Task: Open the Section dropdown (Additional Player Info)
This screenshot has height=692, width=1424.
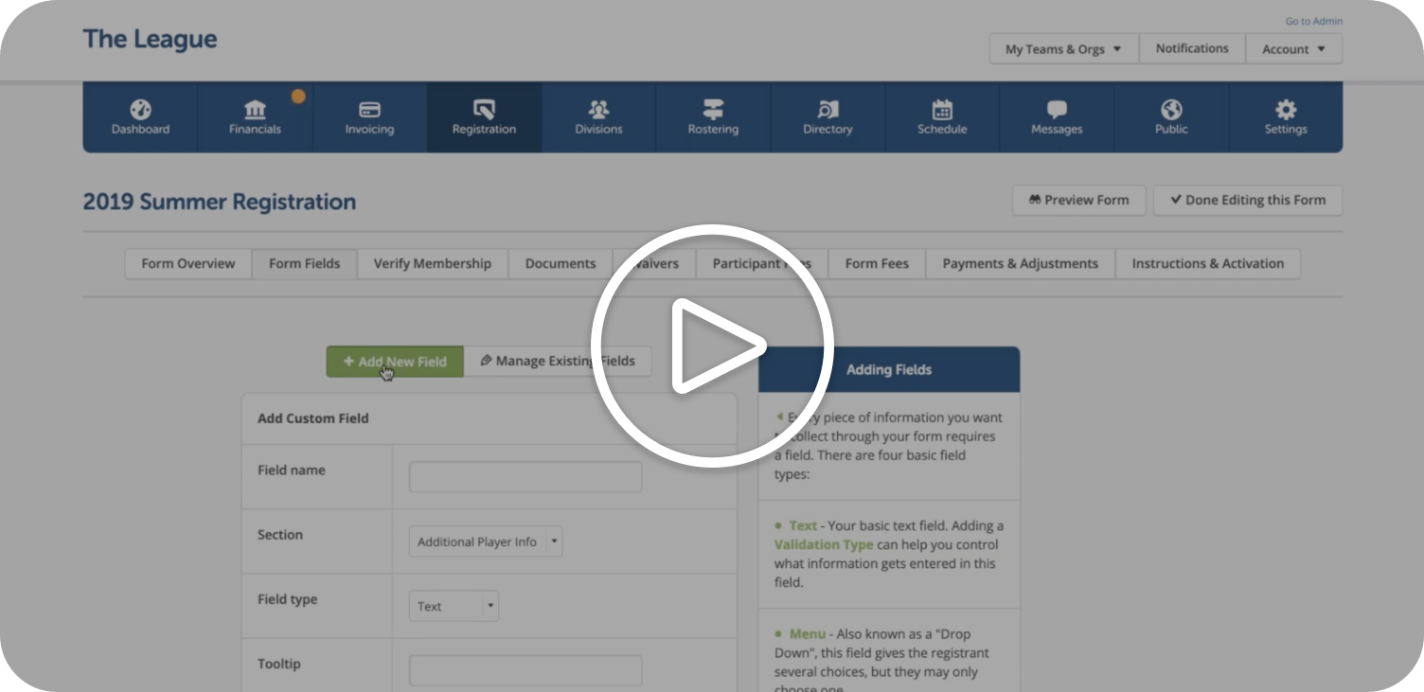Action: [x=486, y=541]
